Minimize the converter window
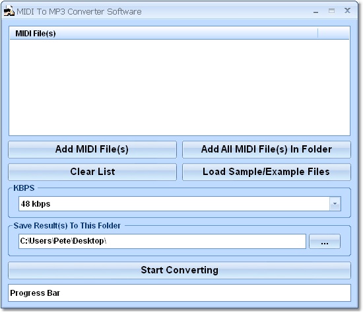Screen dimensions: 363x313 pos(315,12)
